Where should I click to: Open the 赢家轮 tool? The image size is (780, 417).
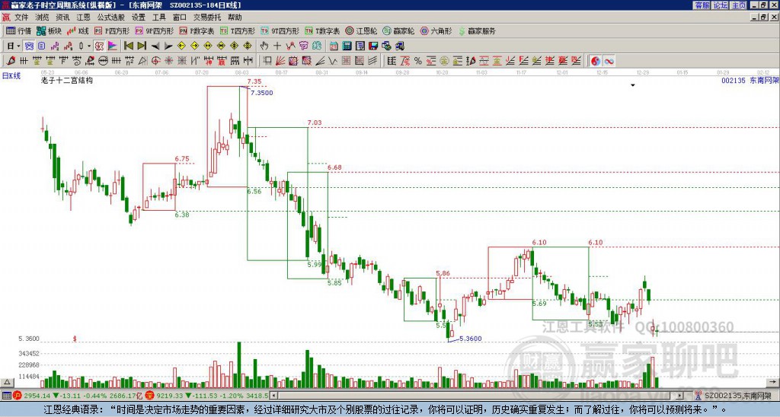point(399,30)
